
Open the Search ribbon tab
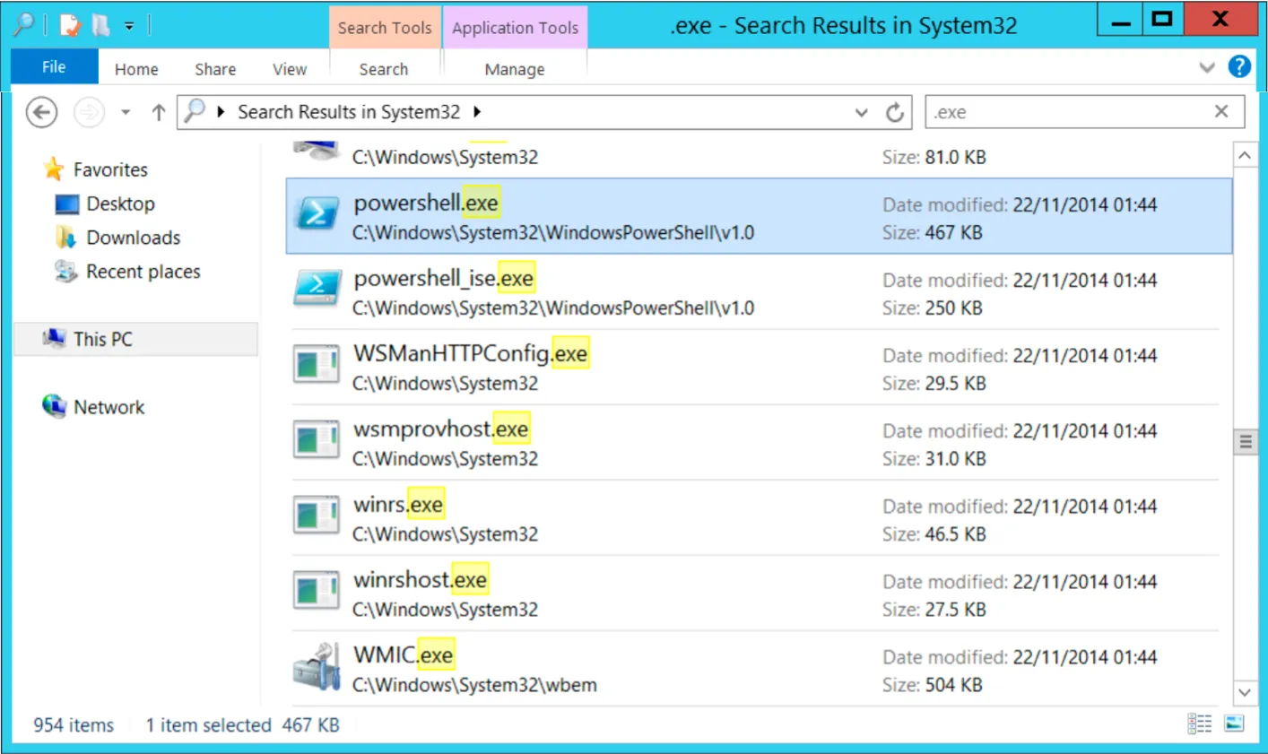pyautogui.click(x=384, y=69)
